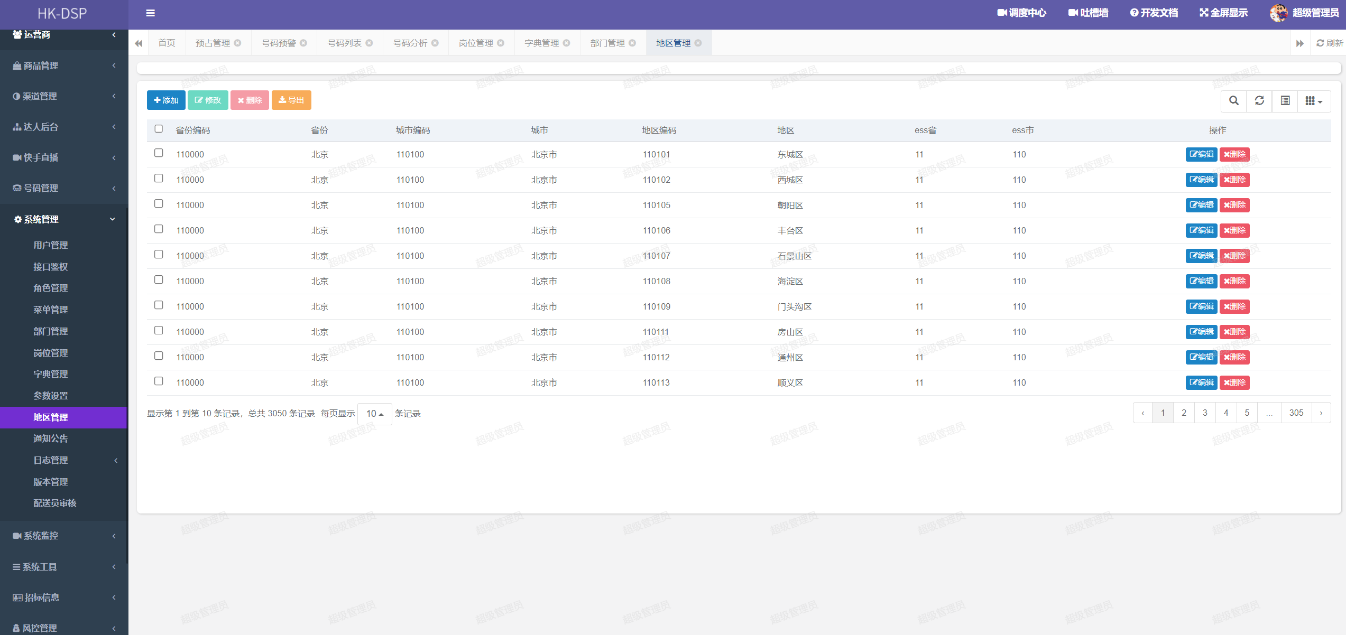Edit the 东城区 row

coord(1201,154)
